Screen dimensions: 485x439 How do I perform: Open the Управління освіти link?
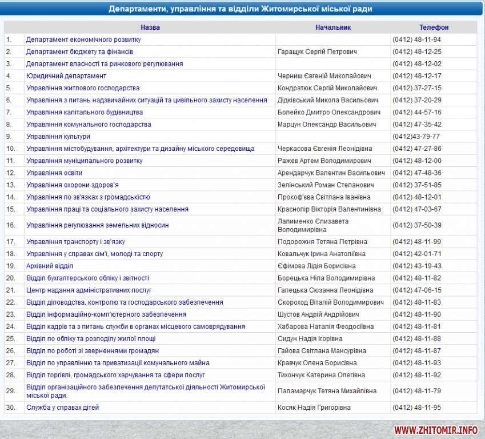(54, 173)
